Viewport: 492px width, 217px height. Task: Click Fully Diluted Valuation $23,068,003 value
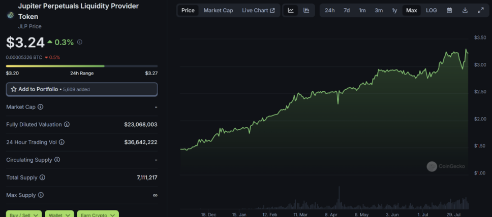point(141,125)
